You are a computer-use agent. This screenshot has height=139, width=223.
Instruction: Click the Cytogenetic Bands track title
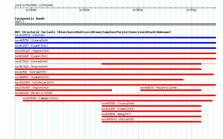30,19
